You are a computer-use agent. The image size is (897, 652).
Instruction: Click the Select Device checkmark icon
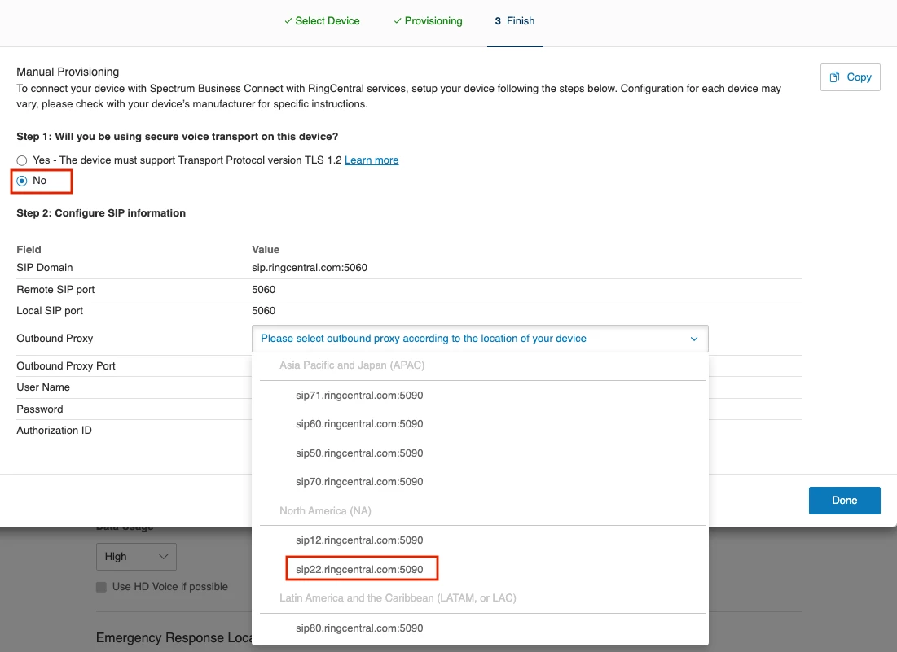coord(288,21)
